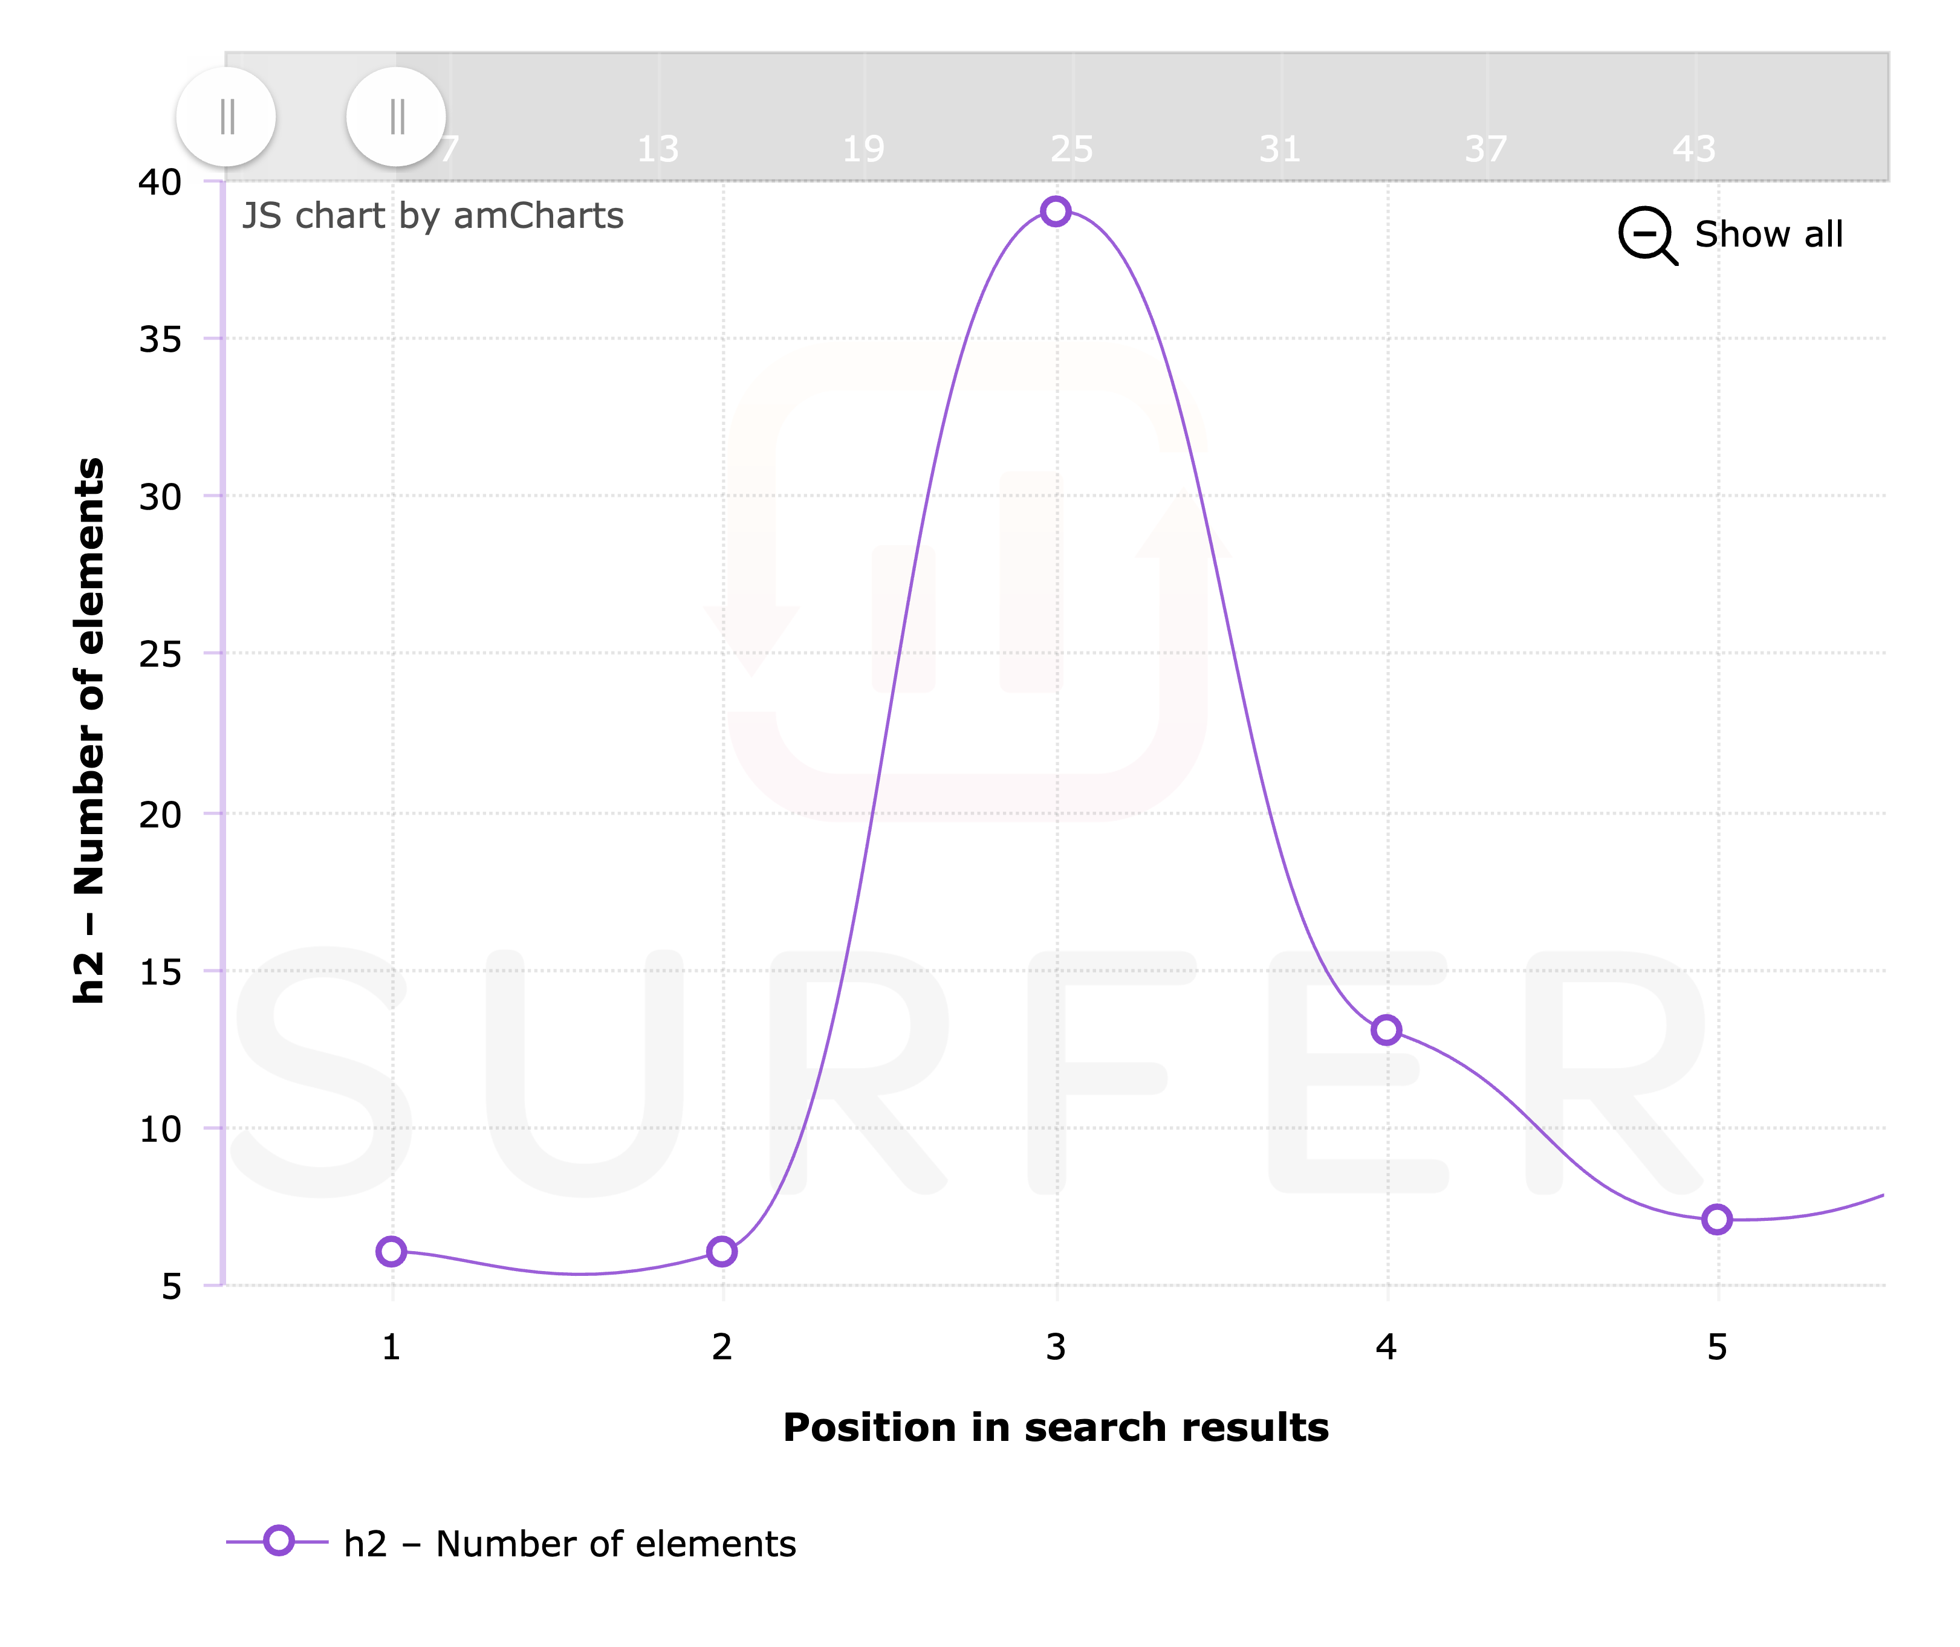This screenshot has width=1960, height=1647.
Task: Click scrollbar area near label 43
Action: (x=1694, y=149)
